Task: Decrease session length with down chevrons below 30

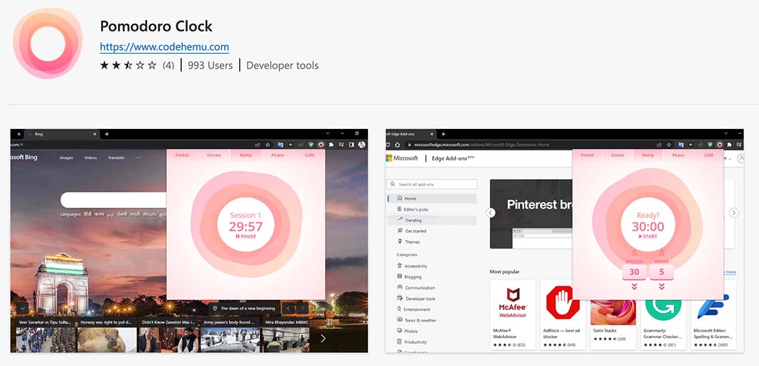Action: [x=634, y=286]
